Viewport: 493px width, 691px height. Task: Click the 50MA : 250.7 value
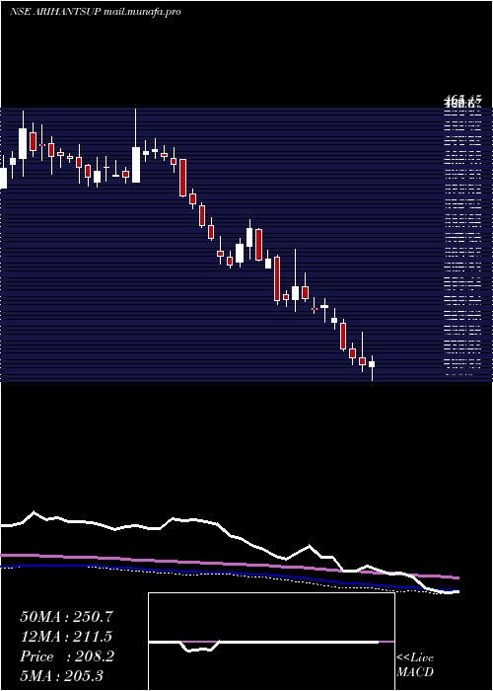(x=65, y=617)
